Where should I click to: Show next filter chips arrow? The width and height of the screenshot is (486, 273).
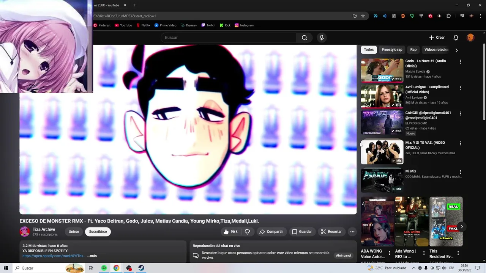456,50
